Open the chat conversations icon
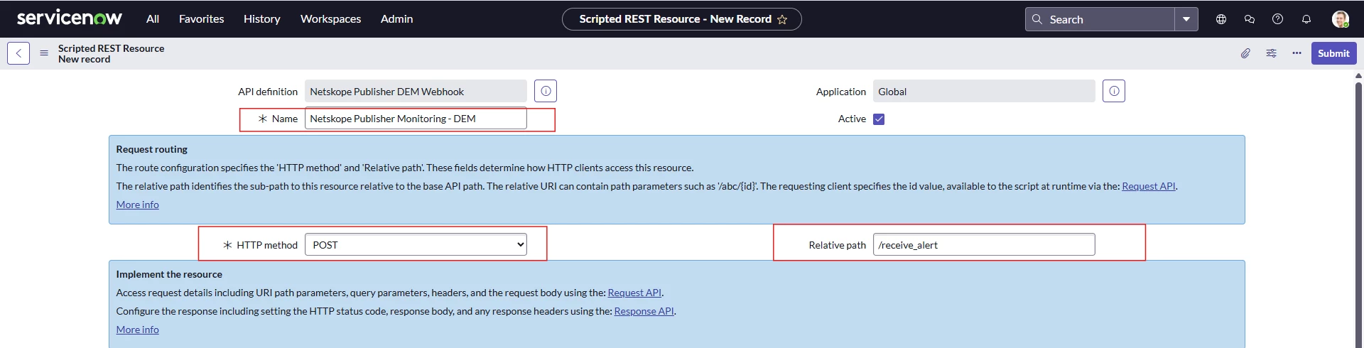The width and height of the screenshot is (1364, 348). click(1250, 19)
